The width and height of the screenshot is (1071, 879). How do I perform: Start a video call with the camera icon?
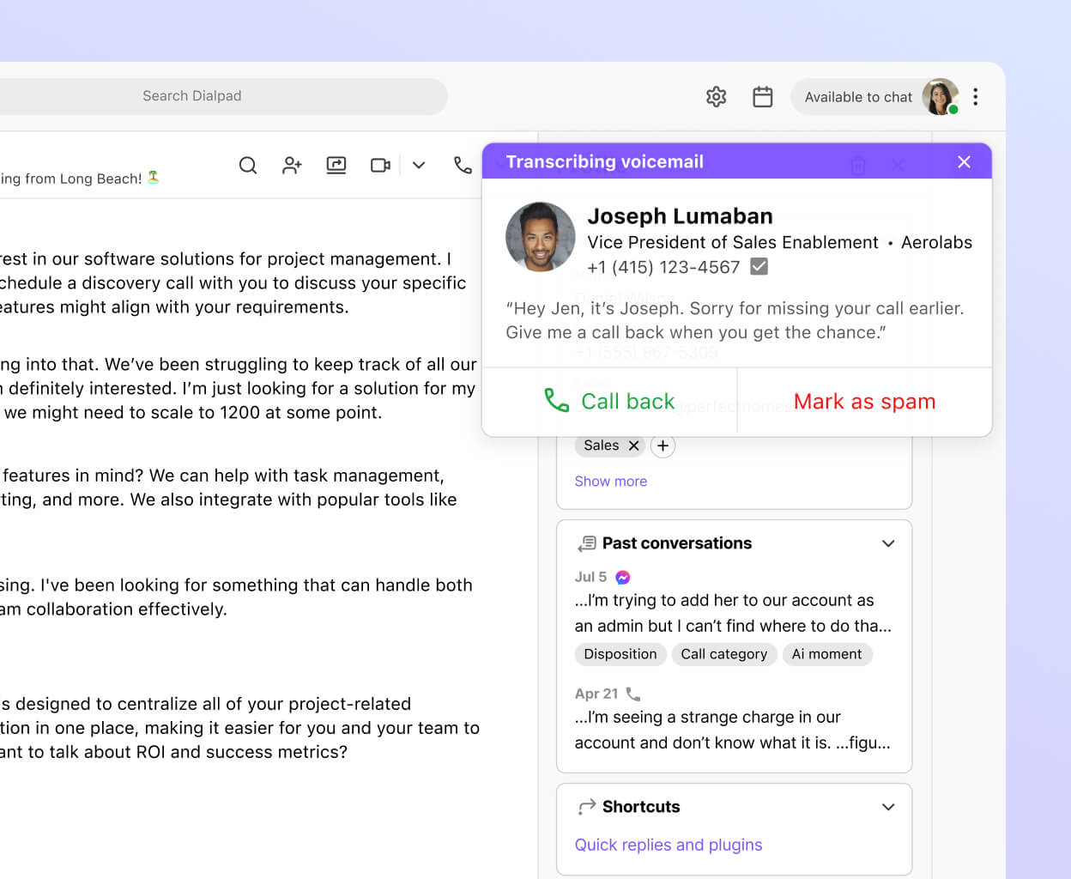coord(380,165)
